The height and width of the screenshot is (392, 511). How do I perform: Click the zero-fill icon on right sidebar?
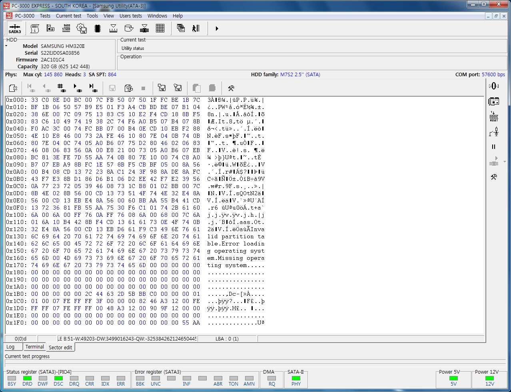coord(494,86)
